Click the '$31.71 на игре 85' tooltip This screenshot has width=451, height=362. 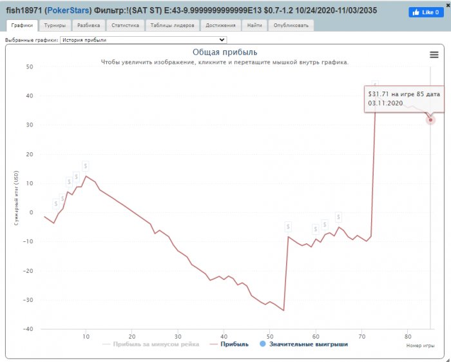pos(404,99)
